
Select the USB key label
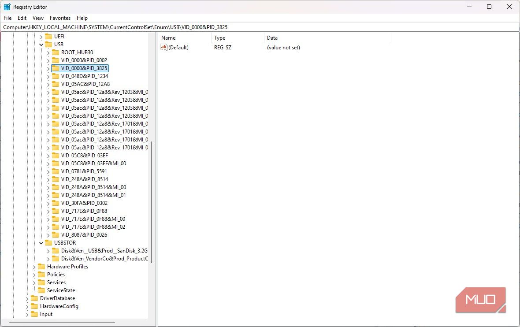(59, 45)
